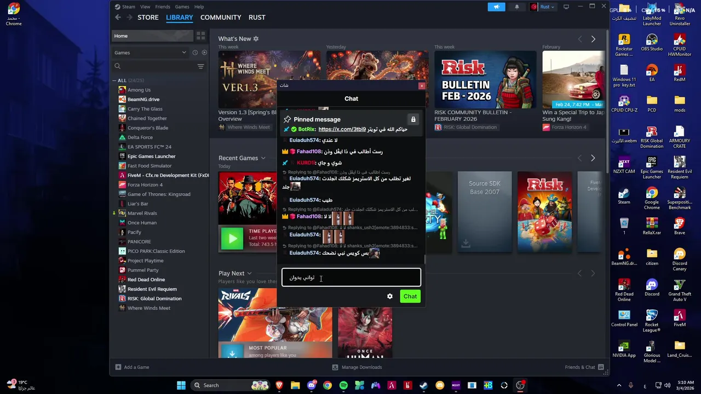The image size is (701, 394).
Task: Open Grand Theft Auto V desktop icon
Action: 680,290
